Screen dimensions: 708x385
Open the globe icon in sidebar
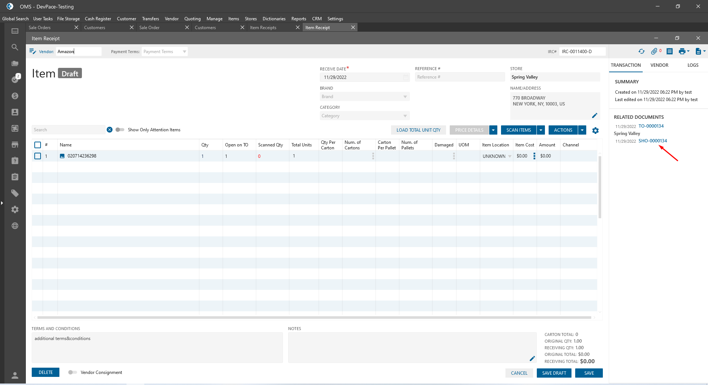[x=15, y=226]
